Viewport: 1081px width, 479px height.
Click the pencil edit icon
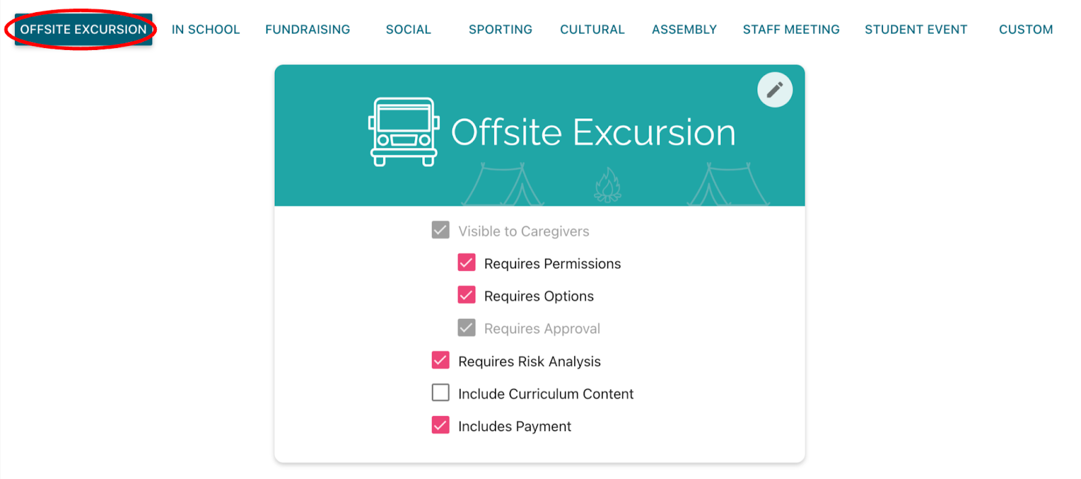774,90
